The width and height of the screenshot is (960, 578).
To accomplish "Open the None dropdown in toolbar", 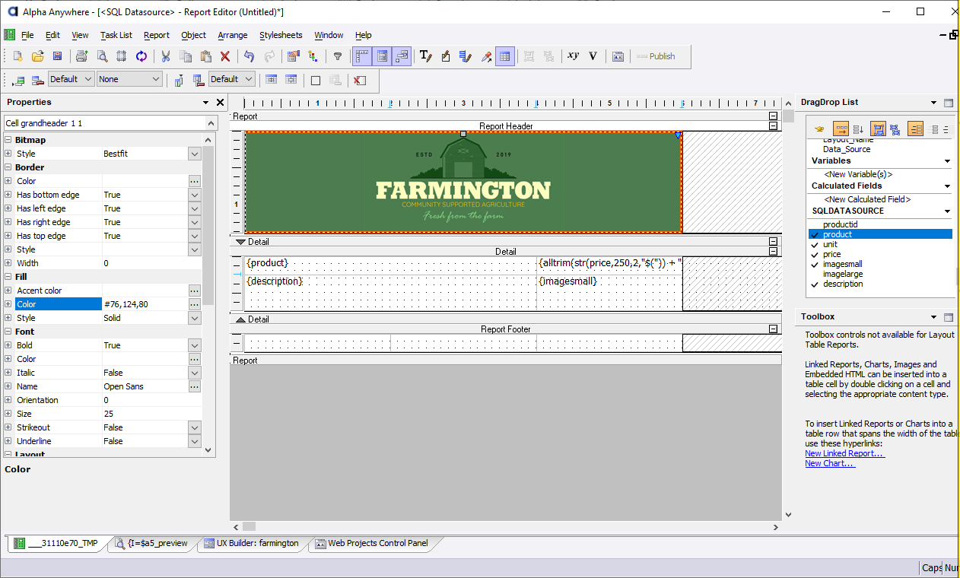I will (129, 79).
